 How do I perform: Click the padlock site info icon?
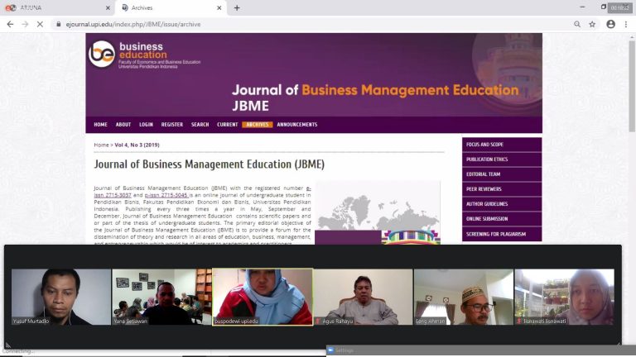(59, 24)
